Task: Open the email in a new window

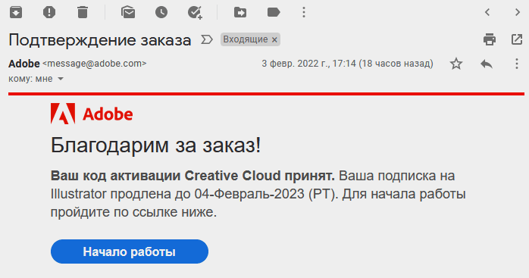Action: pos(517,39)
